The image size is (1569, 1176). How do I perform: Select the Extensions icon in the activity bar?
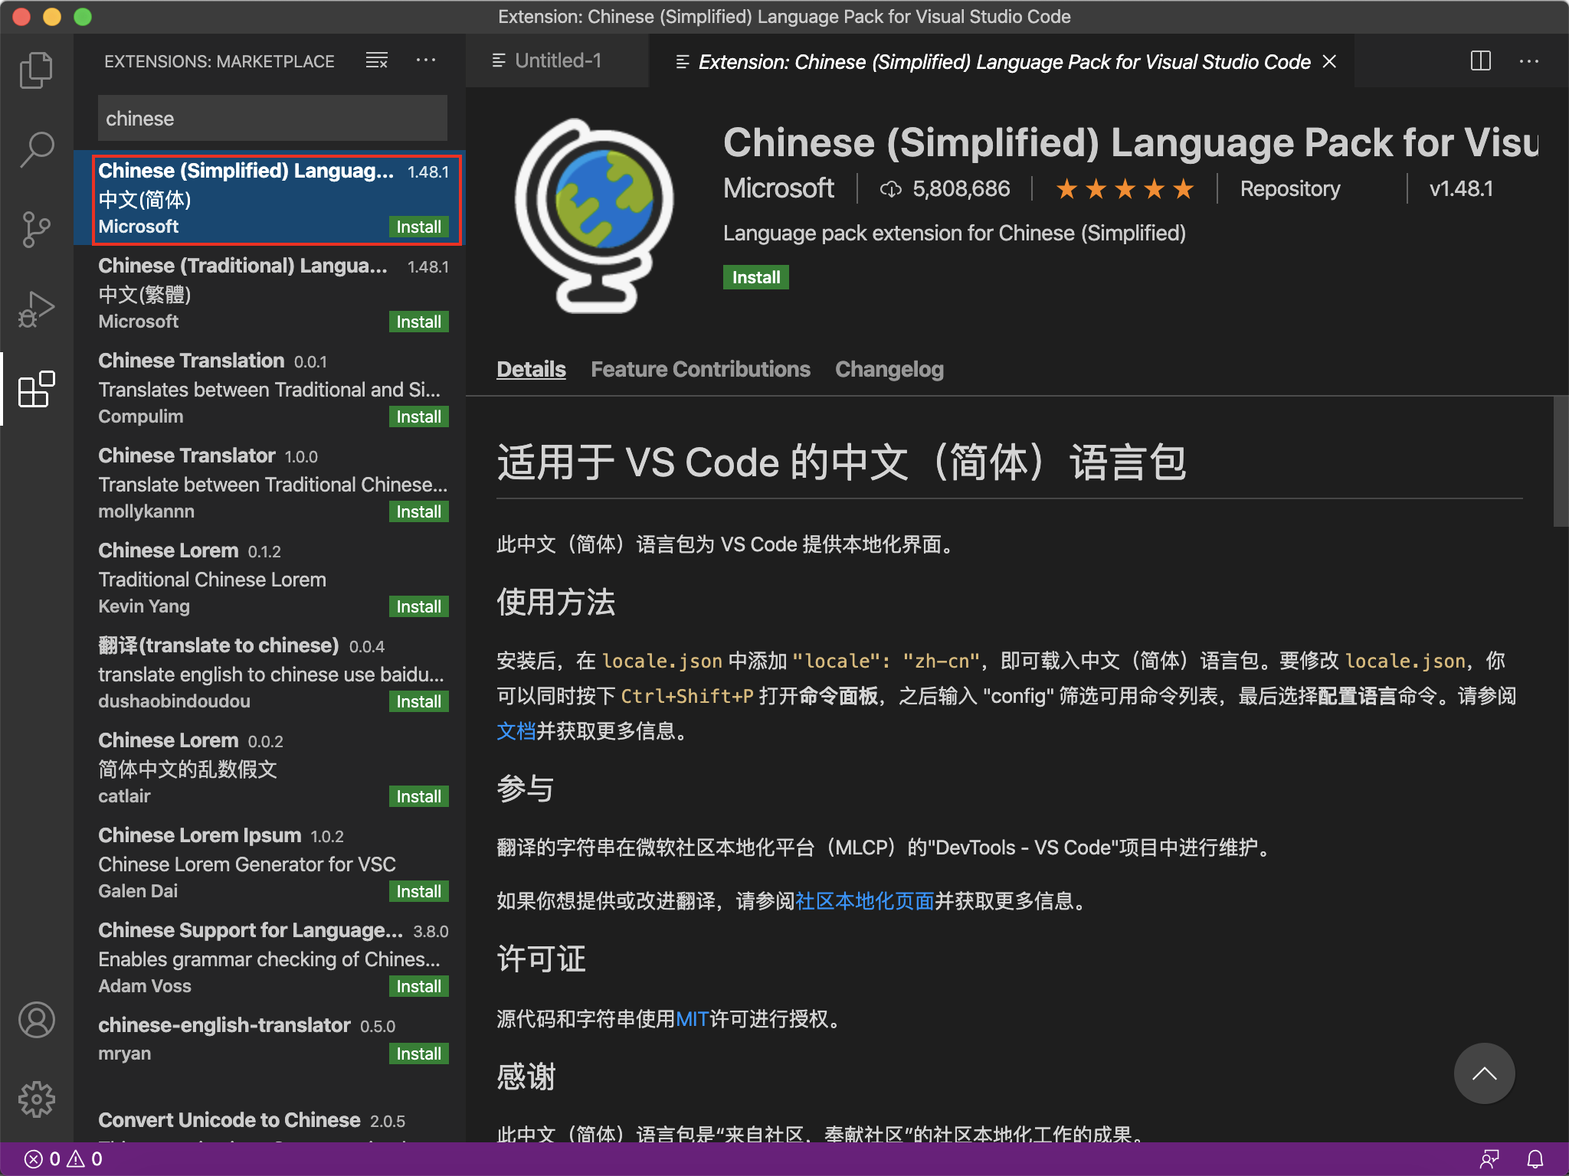(36, 390)
